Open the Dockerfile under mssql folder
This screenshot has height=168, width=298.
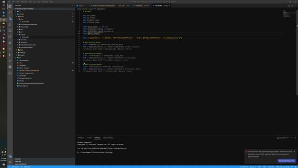(x=25, y=37)
